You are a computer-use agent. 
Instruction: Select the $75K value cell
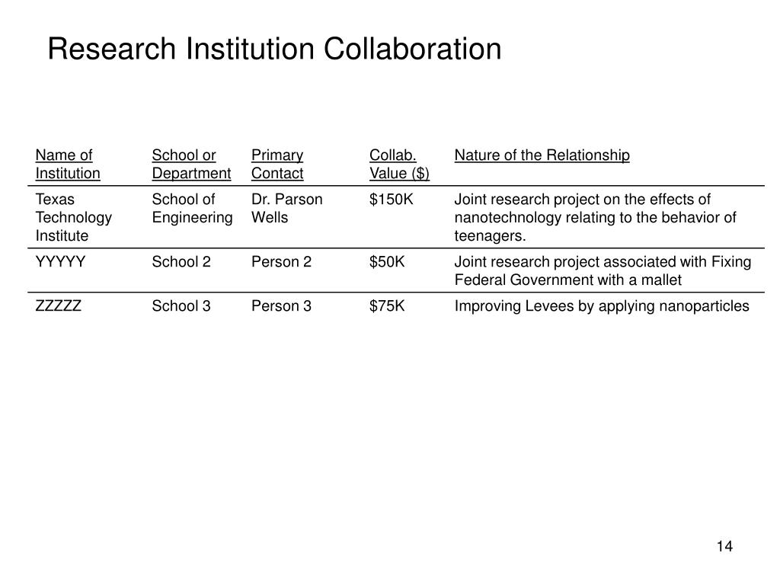pyautogui.click(x=386, y=306)
